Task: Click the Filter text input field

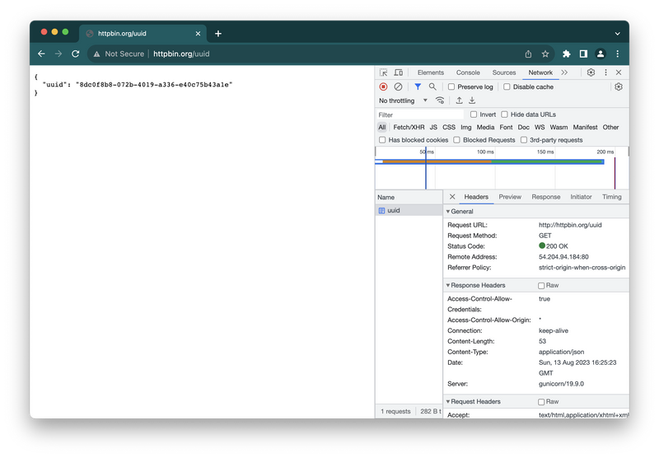Action: [420, 114]
